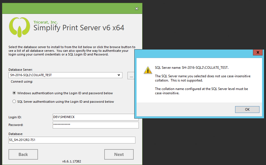Image resolution: width=266 pixels, height=165 pixels.
Task: Click the Database field showing SS_SH-2012R2-TS1
Action: (x=72, y=140)
